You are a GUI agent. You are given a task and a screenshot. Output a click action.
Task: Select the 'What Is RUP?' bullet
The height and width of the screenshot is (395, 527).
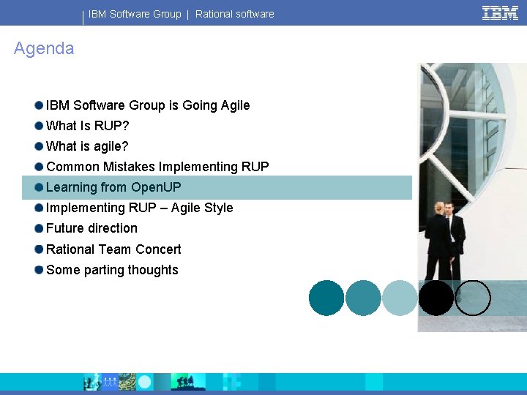click(x=87, y=126)
